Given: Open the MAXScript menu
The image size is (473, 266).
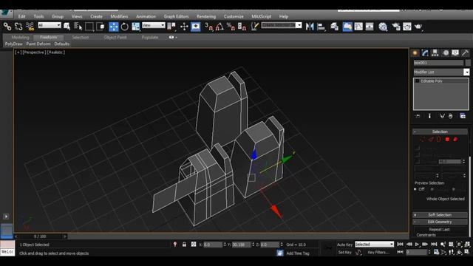Looking at the screenshot, I should coord(261,16).
